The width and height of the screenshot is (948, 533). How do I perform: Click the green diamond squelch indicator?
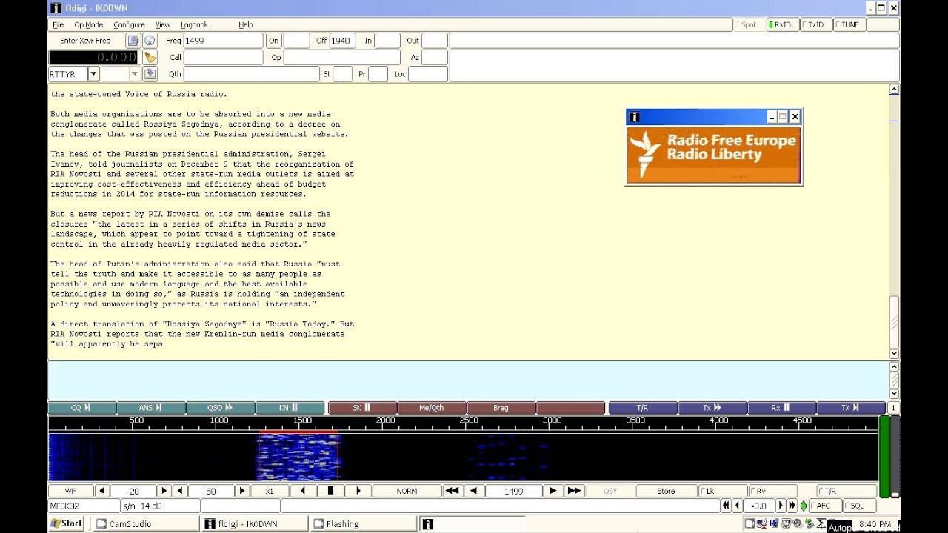804,506
